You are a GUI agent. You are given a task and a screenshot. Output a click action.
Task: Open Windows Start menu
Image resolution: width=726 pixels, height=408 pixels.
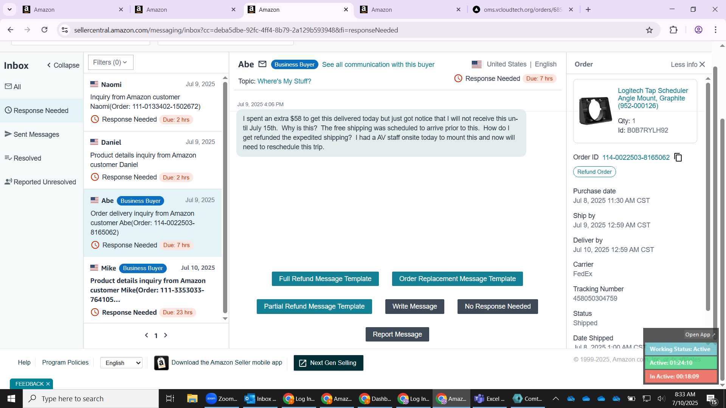click(11, 399)
